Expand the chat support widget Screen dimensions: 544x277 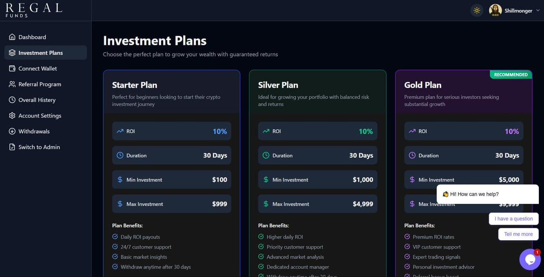click(530, 259)
